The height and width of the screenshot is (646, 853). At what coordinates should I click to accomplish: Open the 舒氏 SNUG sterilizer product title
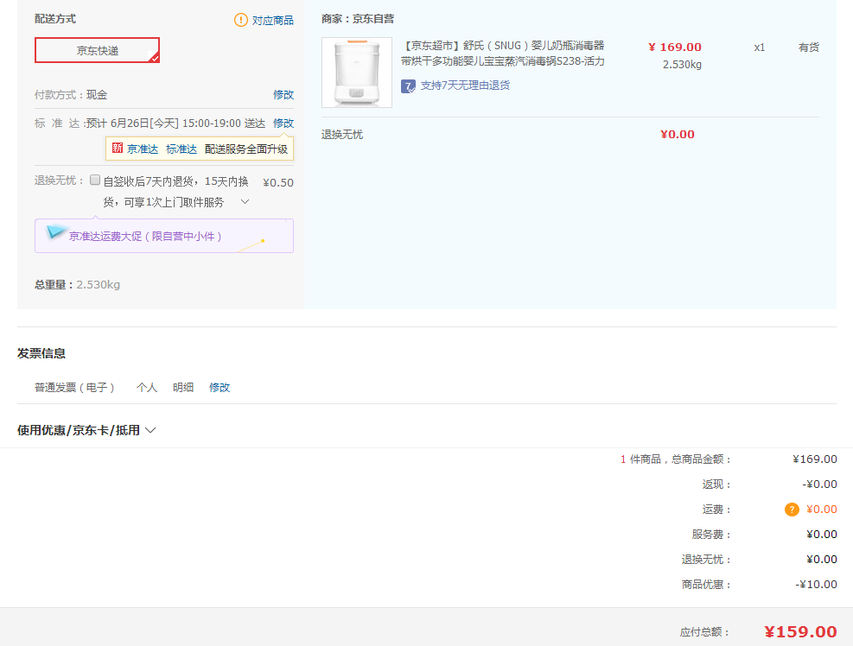[x=503, y=54]
